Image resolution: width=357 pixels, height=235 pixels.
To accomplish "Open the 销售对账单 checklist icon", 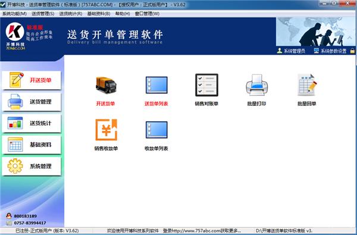I will (x=206, y=85).
